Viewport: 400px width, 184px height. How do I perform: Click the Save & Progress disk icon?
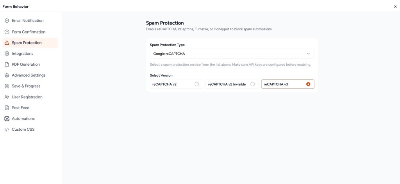7,86
